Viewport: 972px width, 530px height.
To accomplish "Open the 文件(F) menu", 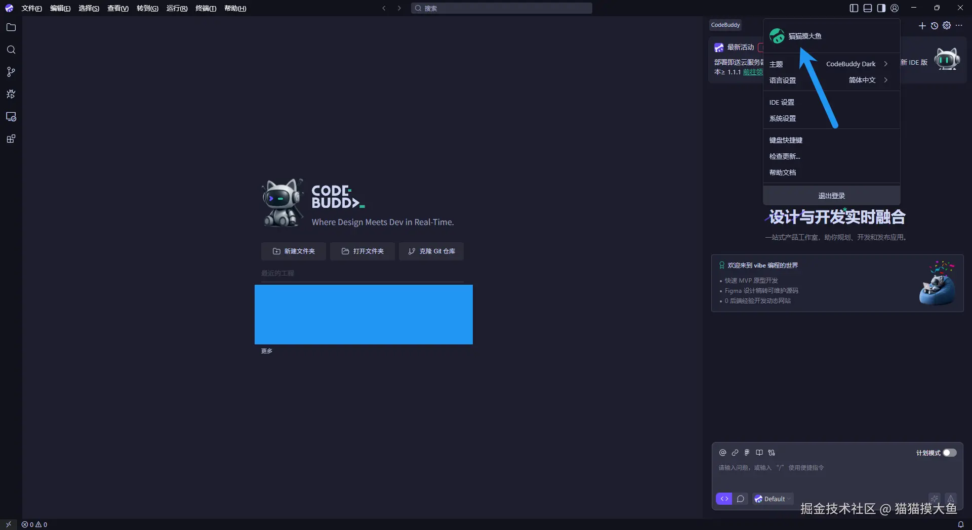I will point(31,8).
